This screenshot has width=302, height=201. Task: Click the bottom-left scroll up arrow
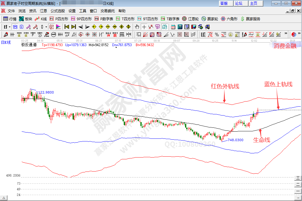coord(4,198)
